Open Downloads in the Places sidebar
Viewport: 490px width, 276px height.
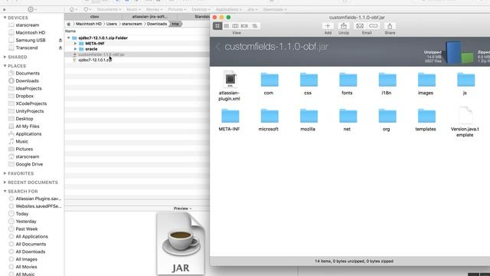pos(28,80)
